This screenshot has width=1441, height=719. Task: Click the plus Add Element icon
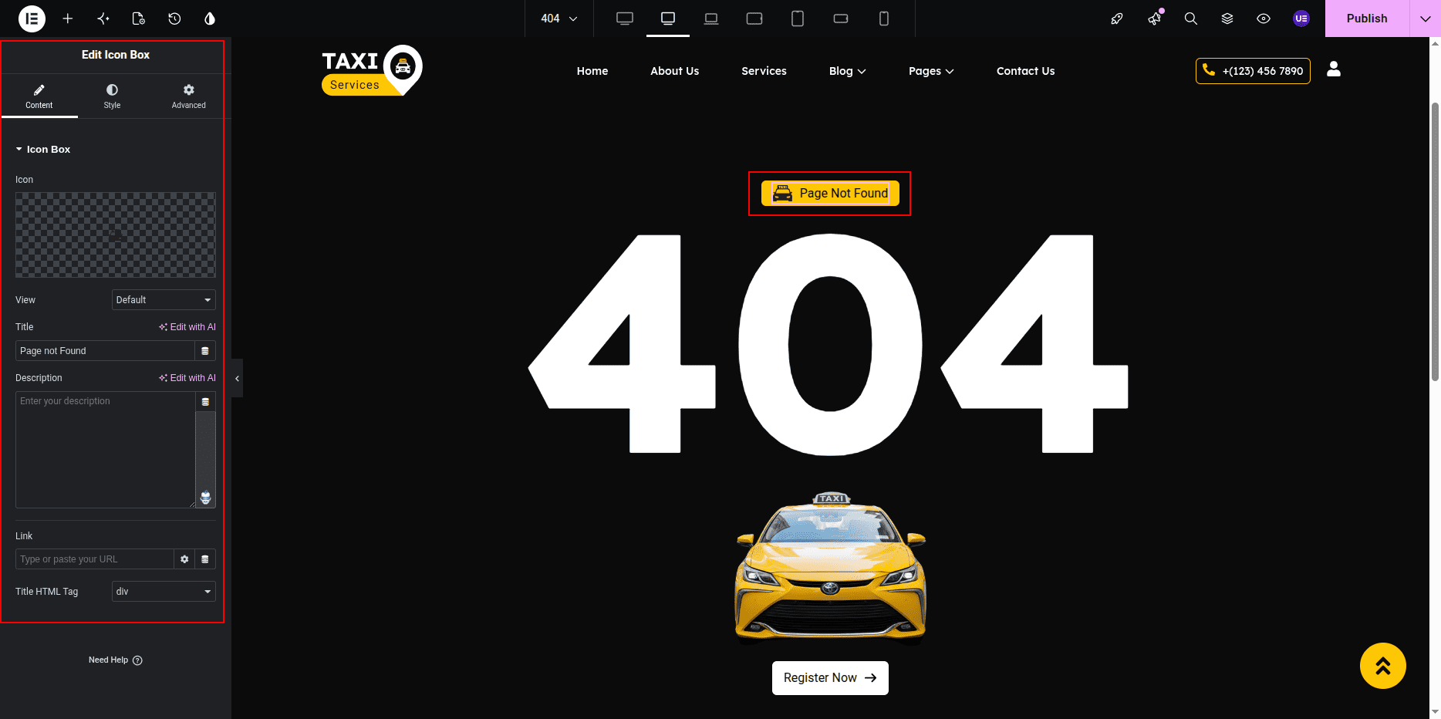68,19
